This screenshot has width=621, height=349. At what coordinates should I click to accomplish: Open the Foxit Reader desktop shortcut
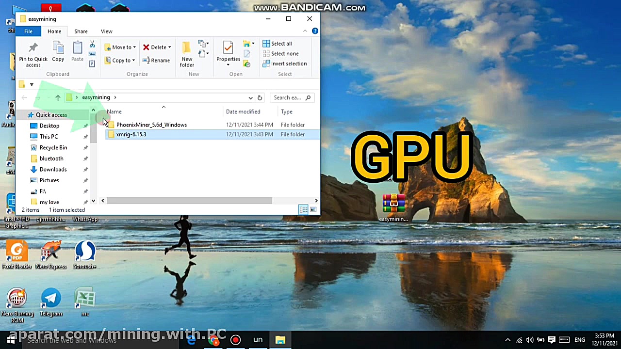[x=16, y=255]
